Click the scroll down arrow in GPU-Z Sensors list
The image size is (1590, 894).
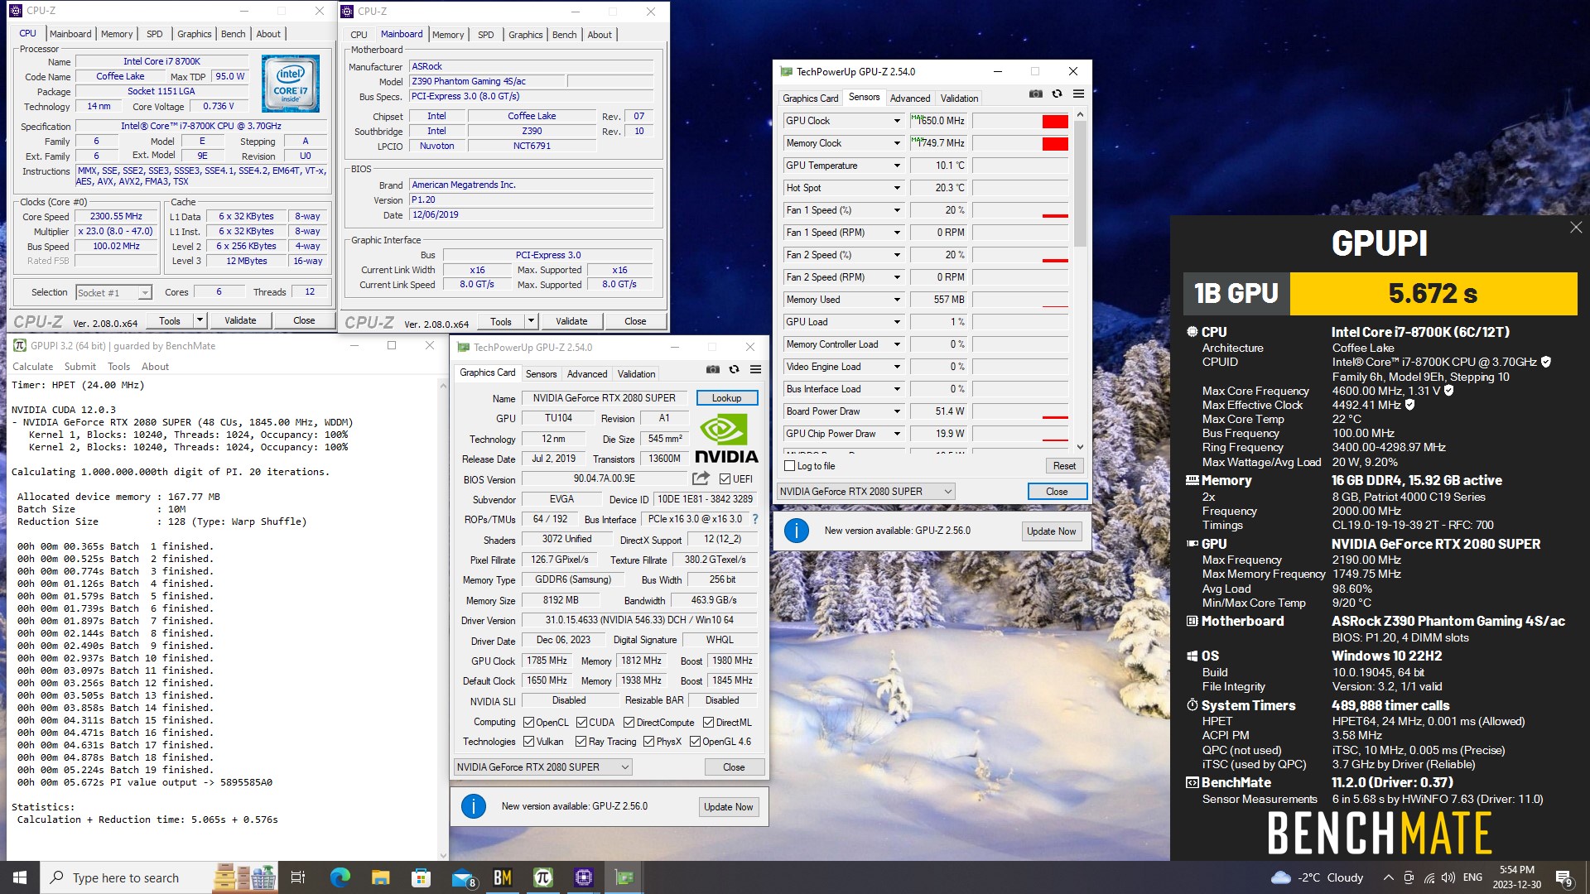pyautogui.click(x=1080, y=447)
